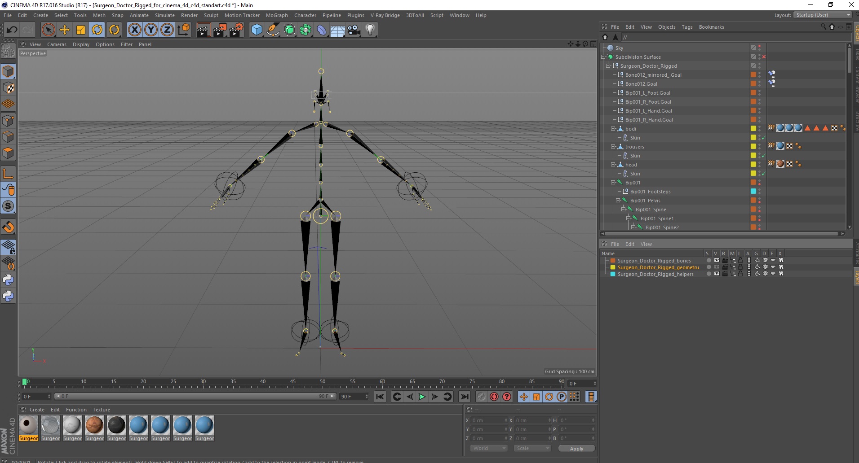Open the World coordinate dropdown
The width and height of the screenshot is (859, 463).
pos(489,448)
